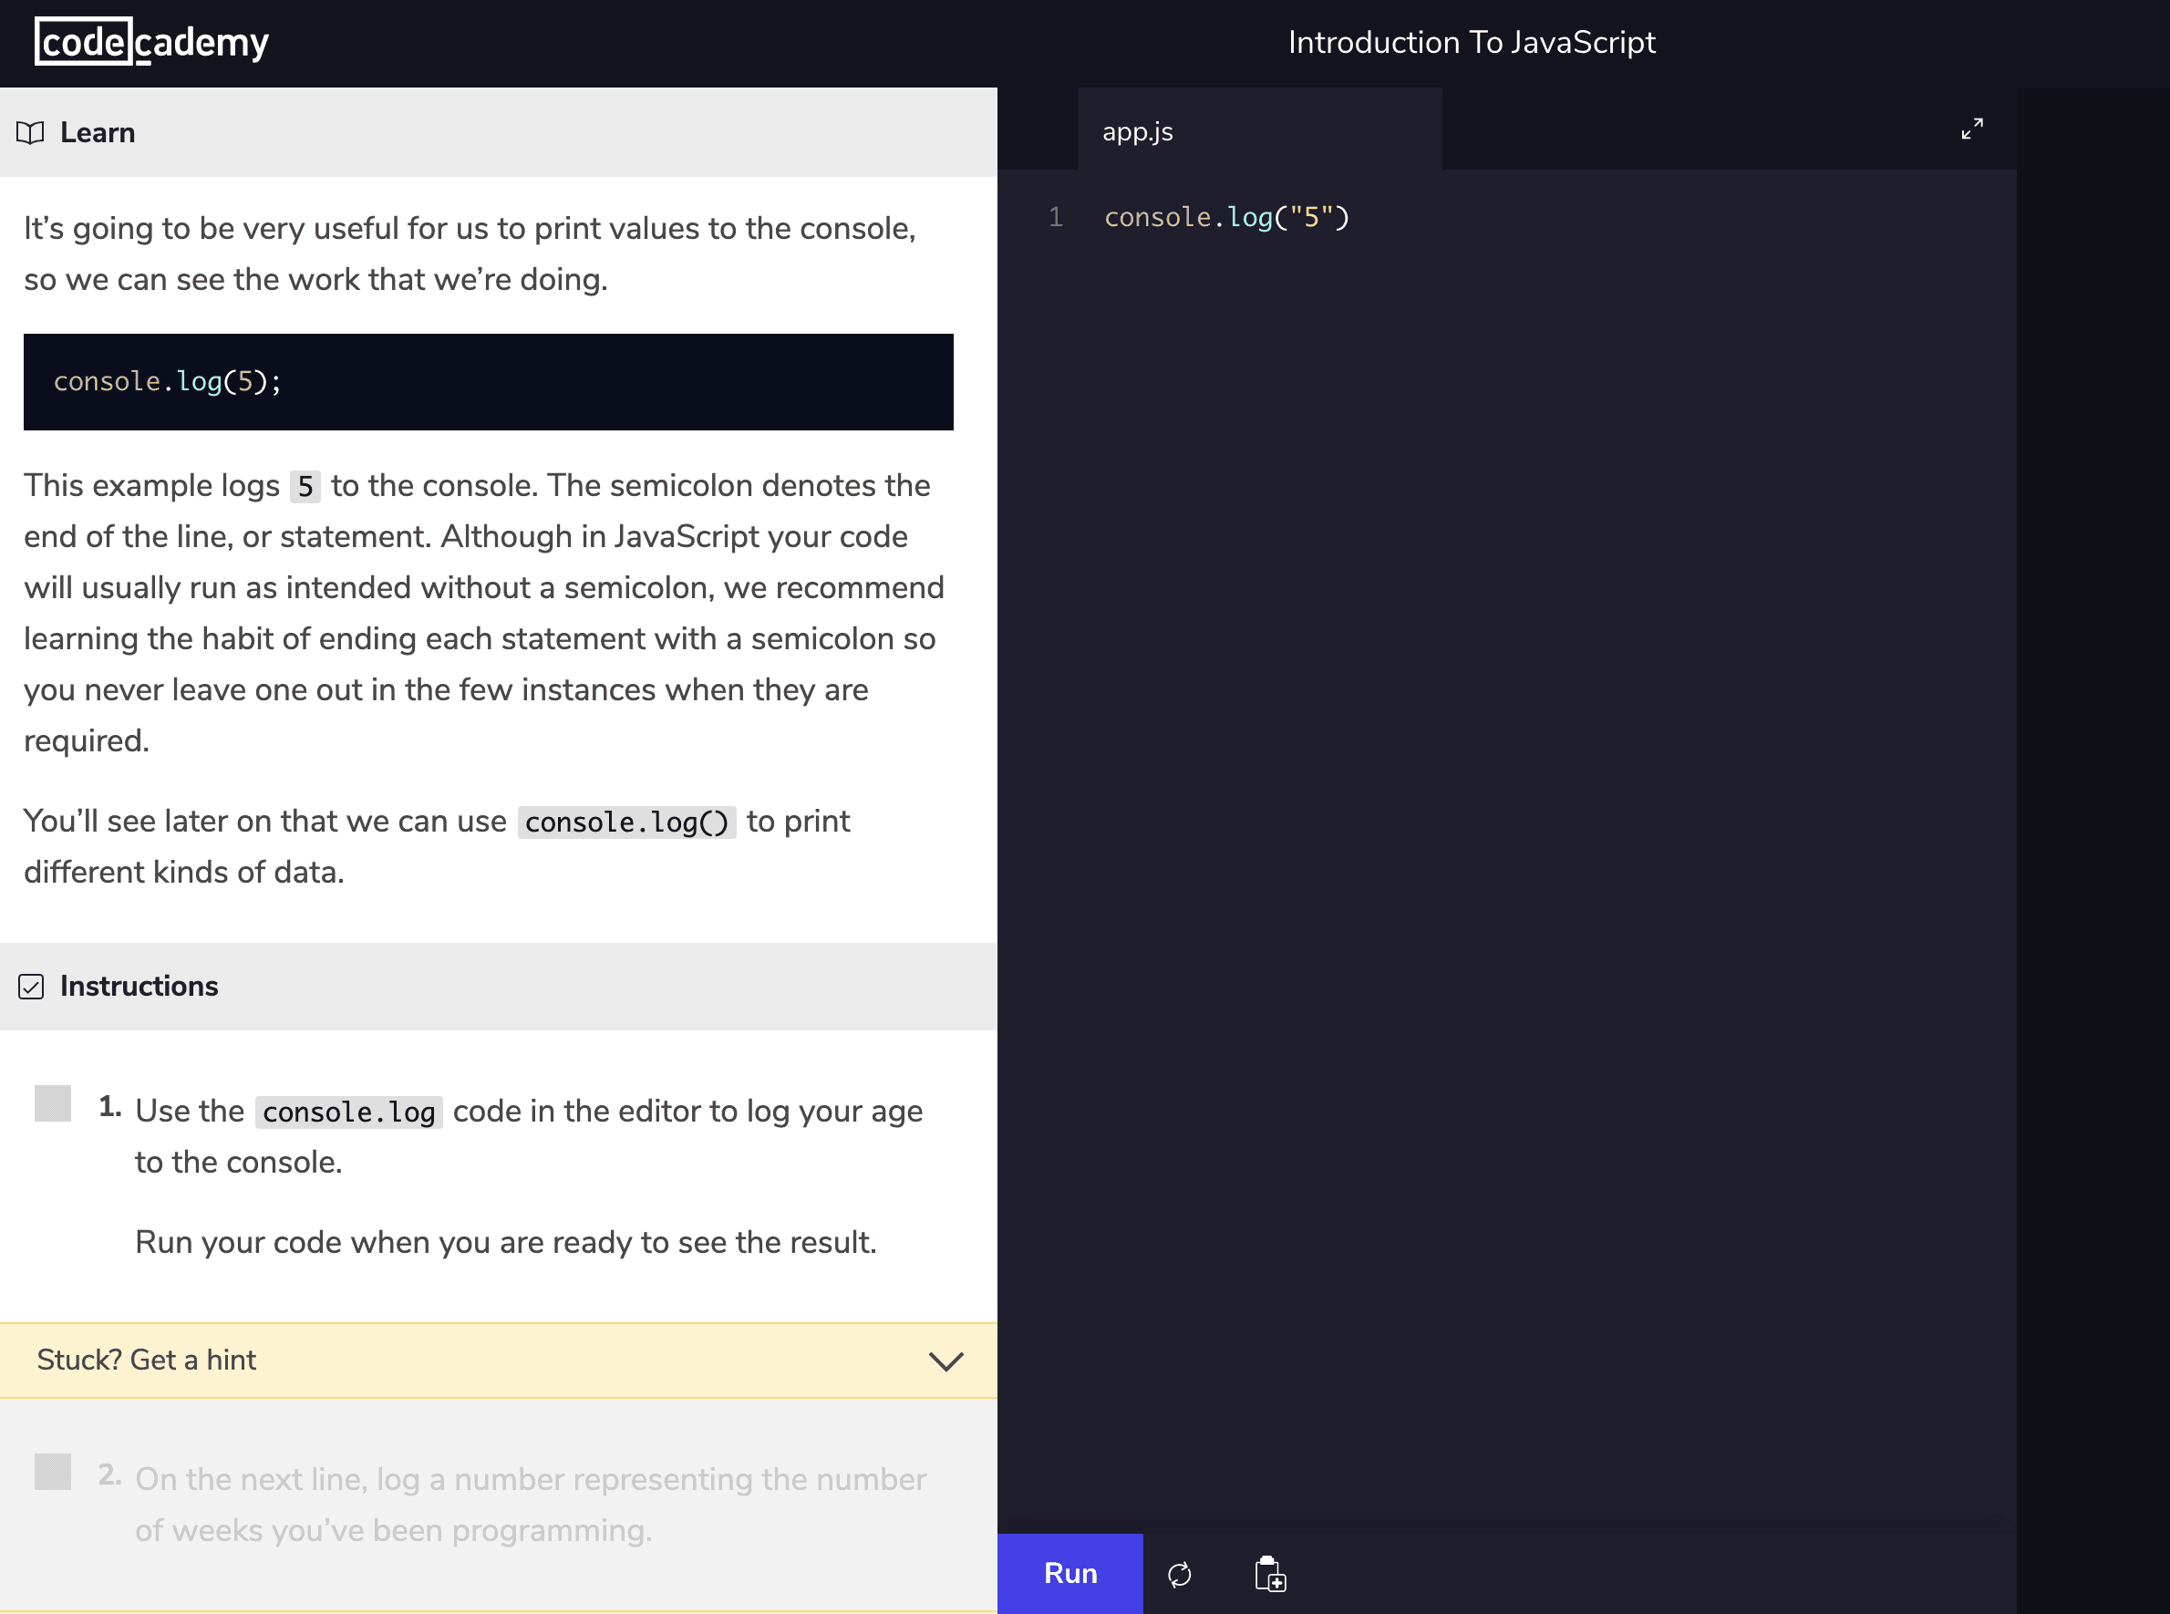Click the highlighted '5' inline code
Viewport: 2170px width, 1614px height.
point(305,485)
